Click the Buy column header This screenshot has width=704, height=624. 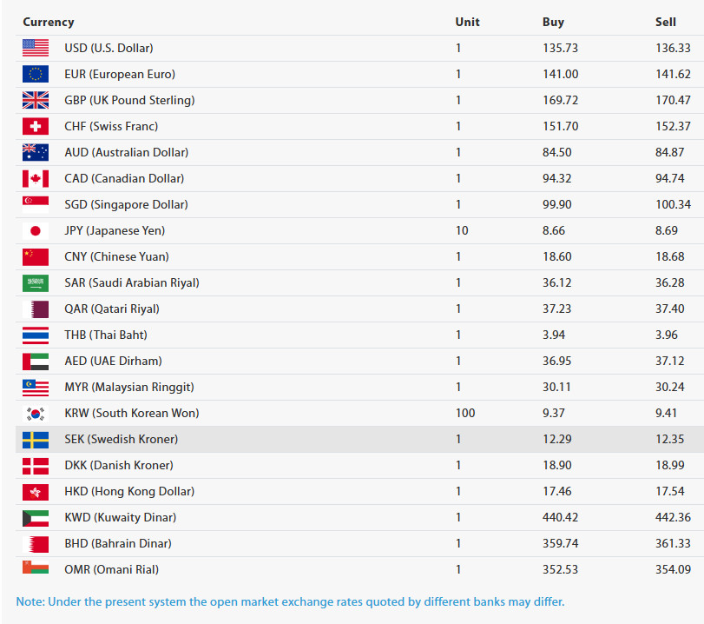click(x=553, y=22)
